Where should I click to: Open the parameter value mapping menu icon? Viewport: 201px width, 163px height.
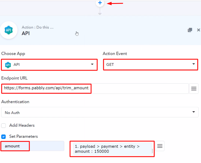(160, 146)
